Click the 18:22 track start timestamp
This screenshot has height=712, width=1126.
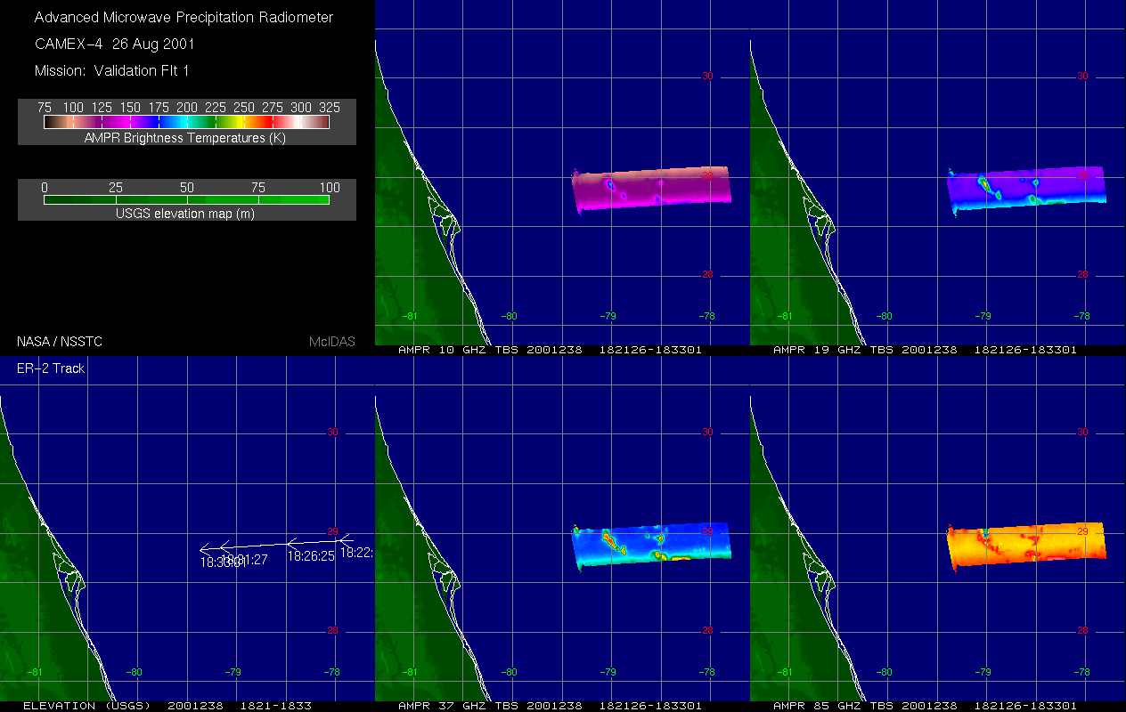(355, 553)
